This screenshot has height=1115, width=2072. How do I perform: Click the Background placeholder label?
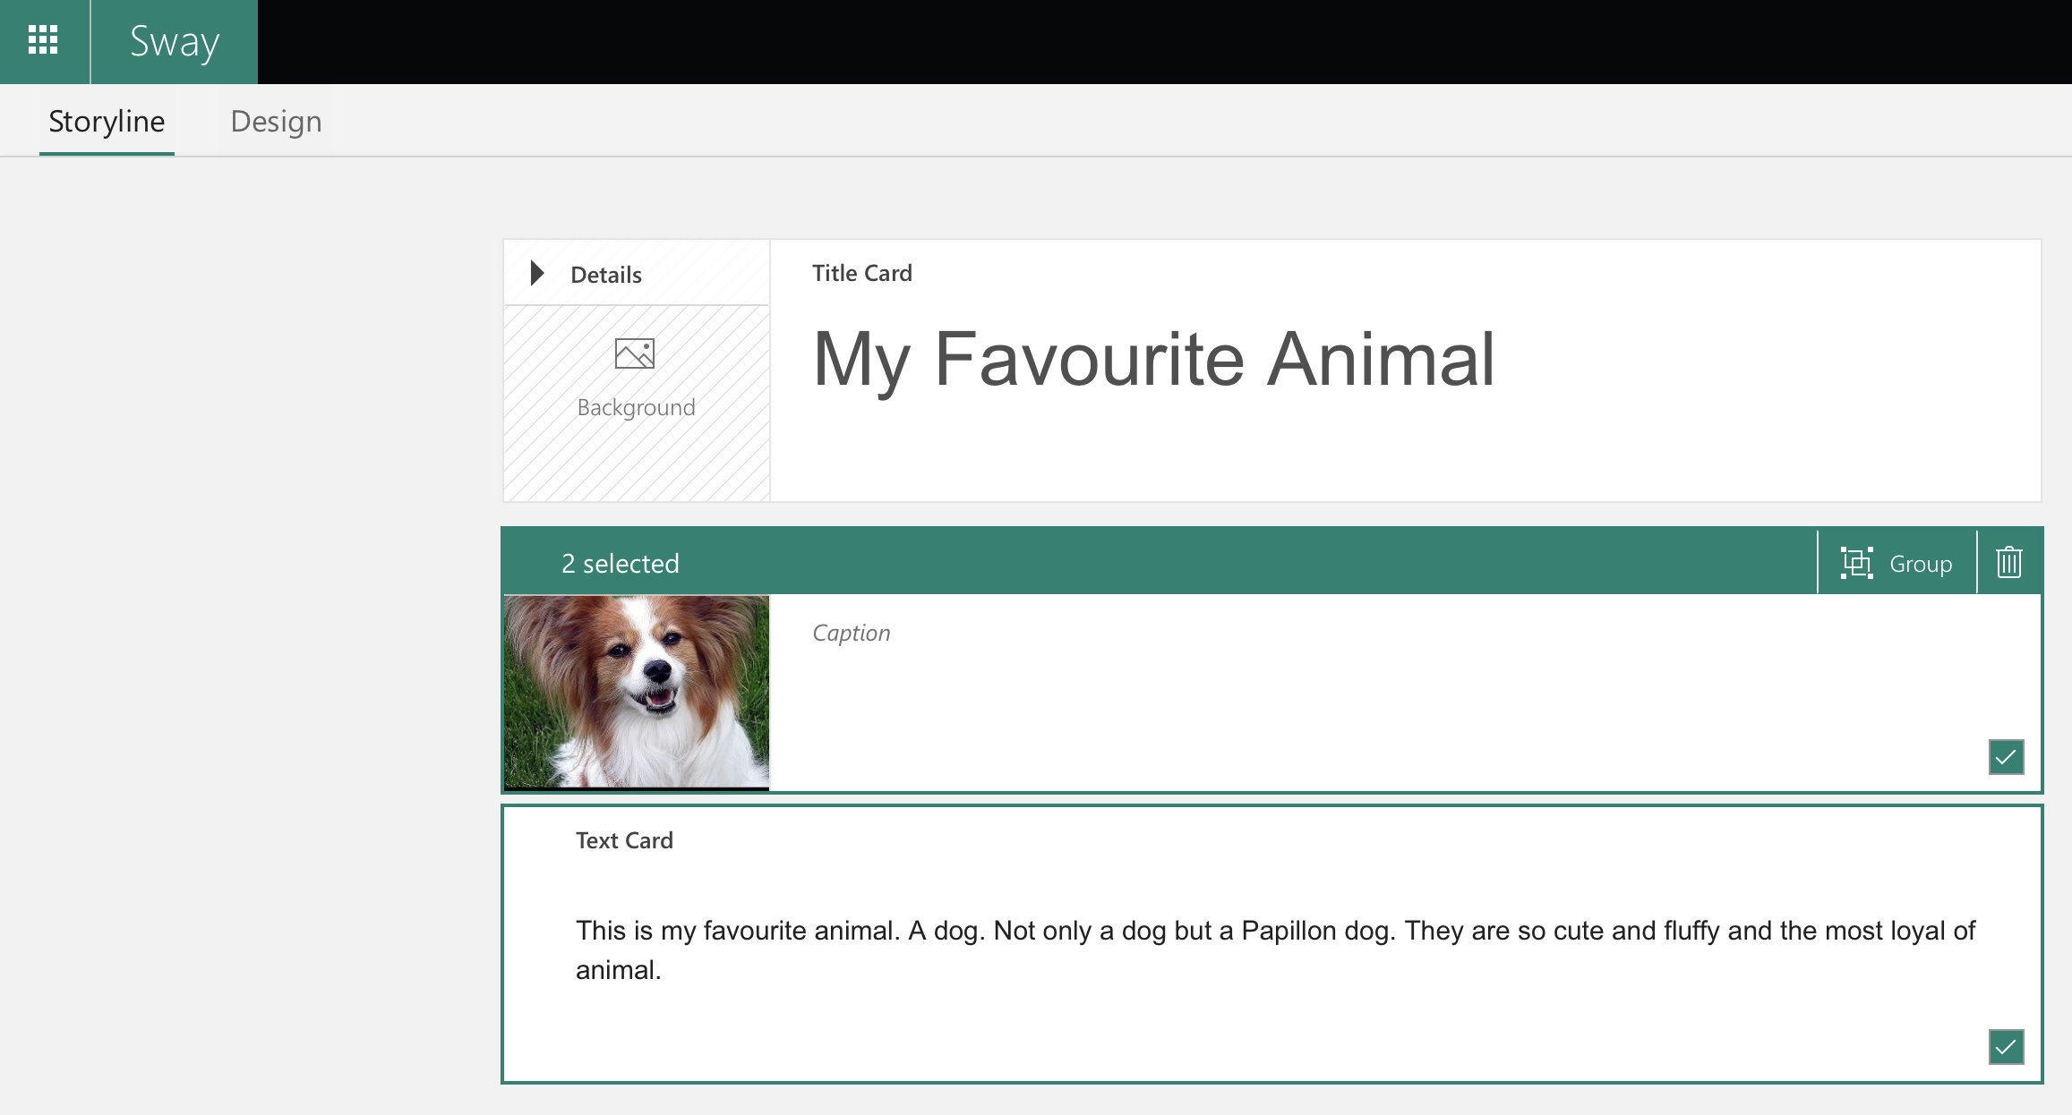636,407
